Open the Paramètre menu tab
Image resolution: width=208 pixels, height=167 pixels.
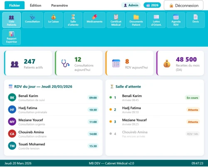59,5
